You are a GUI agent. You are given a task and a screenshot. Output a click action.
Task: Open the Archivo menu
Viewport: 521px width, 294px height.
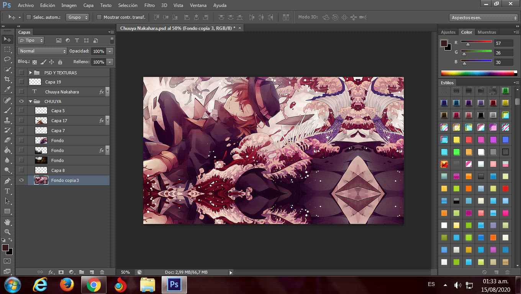click(26, 5)
